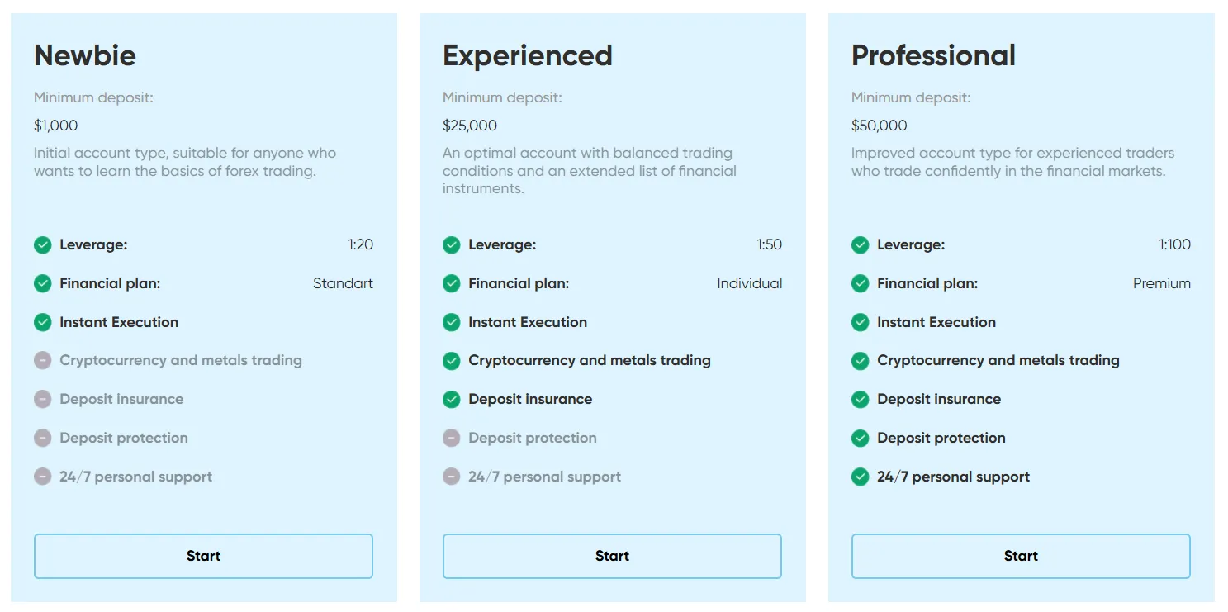Image resolution: width=1228 pixels, height=612 pixels.
Task: Click green check by Experienced Cryptocurrency and metals trading
Action: pyautogui.click(x=452, y=361)
